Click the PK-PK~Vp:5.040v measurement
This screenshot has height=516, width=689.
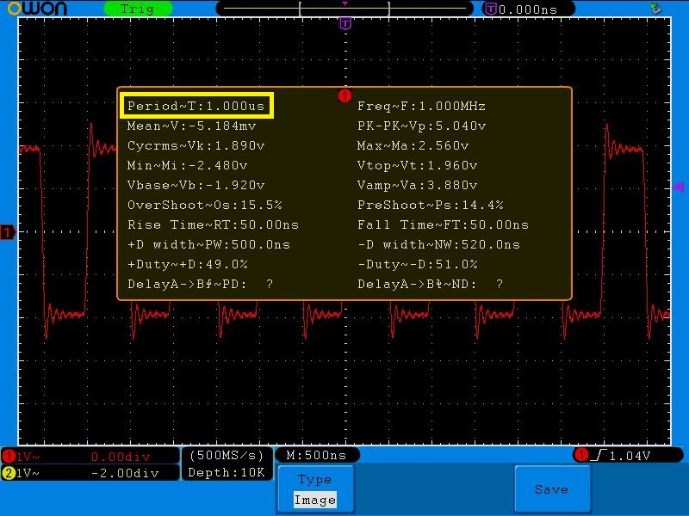point(421,126)
